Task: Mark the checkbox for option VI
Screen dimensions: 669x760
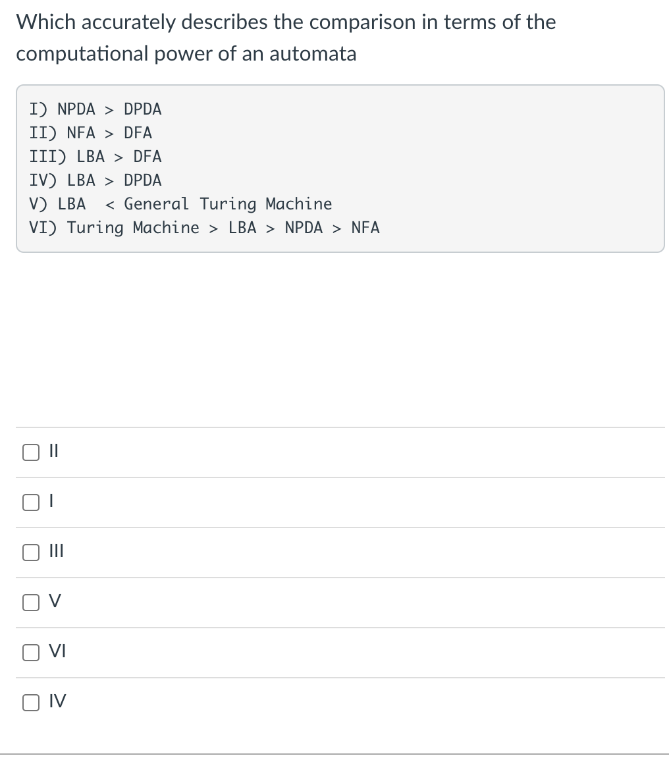Action: pos(30,653)
